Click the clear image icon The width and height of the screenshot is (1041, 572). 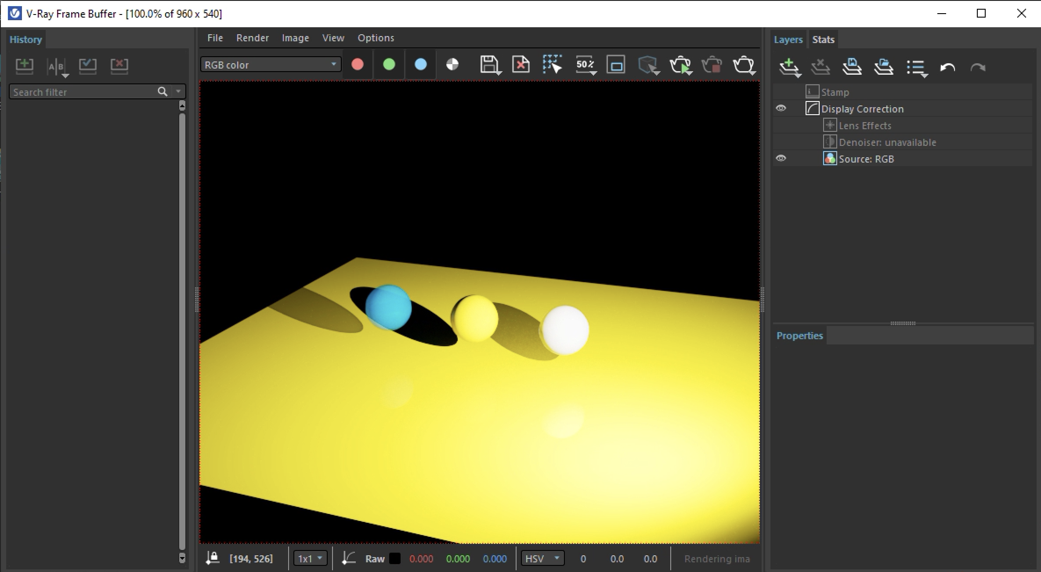coord(520,65)
